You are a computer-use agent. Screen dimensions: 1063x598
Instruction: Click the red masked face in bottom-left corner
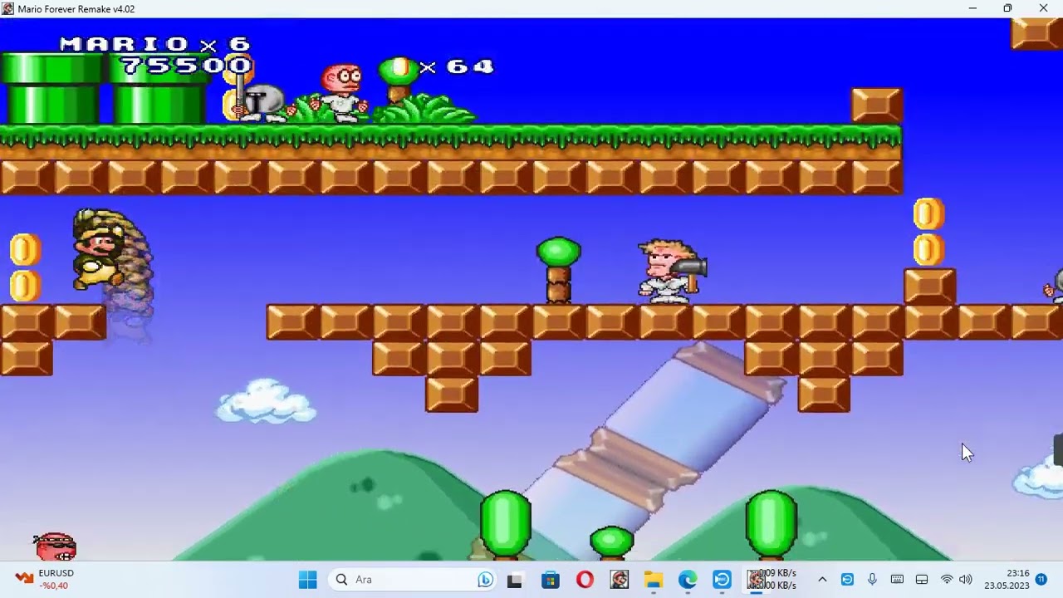pos(55,547)
